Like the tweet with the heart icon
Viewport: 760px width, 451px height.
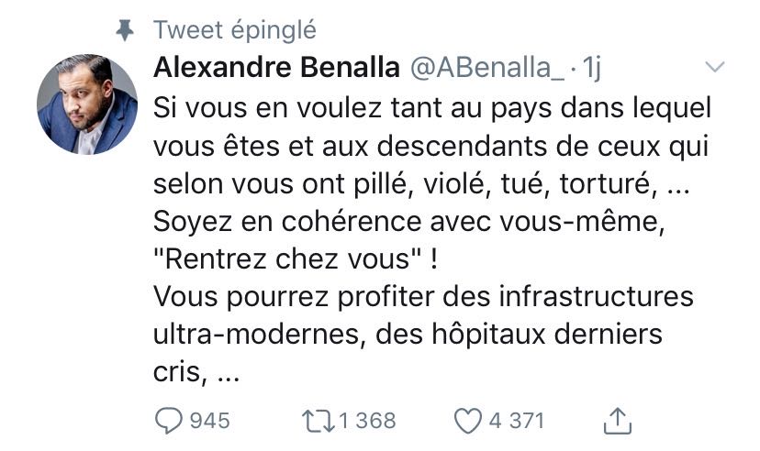[468, 421]
